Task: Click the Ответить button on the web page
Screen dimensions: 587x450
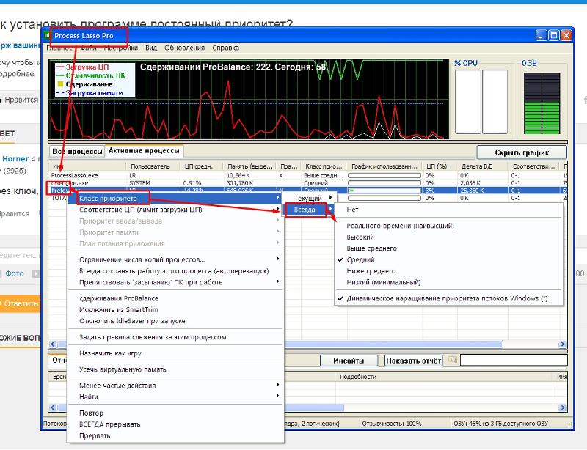Action: coord(21,303)
